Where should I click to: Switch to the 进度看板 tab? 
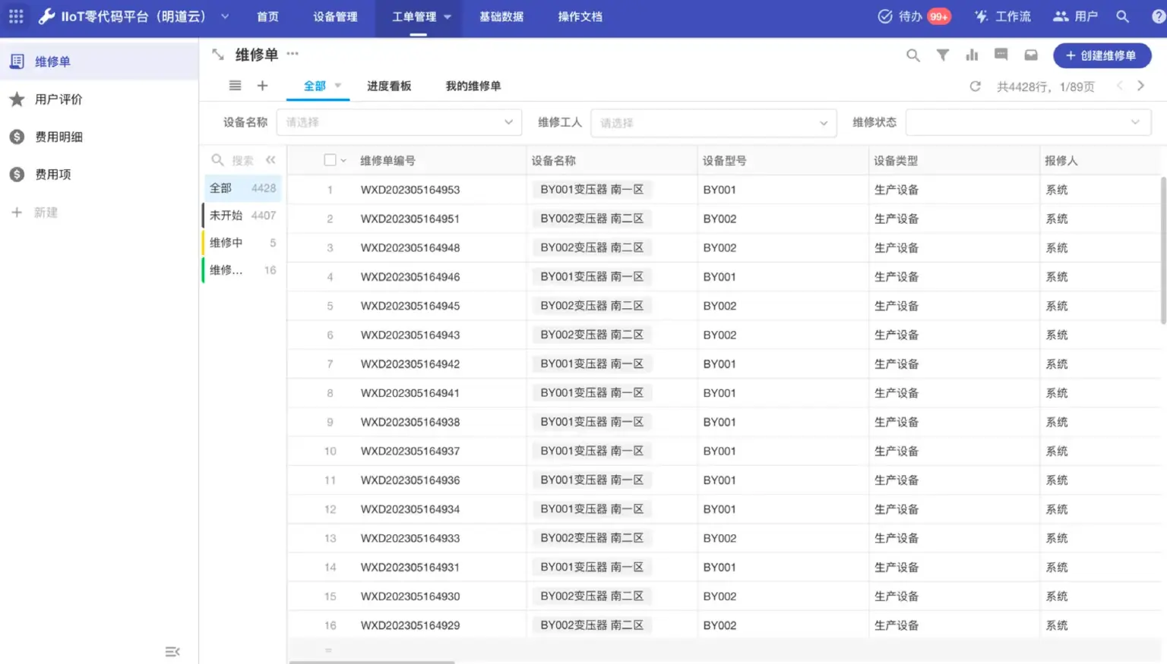(x=389, y=86)
